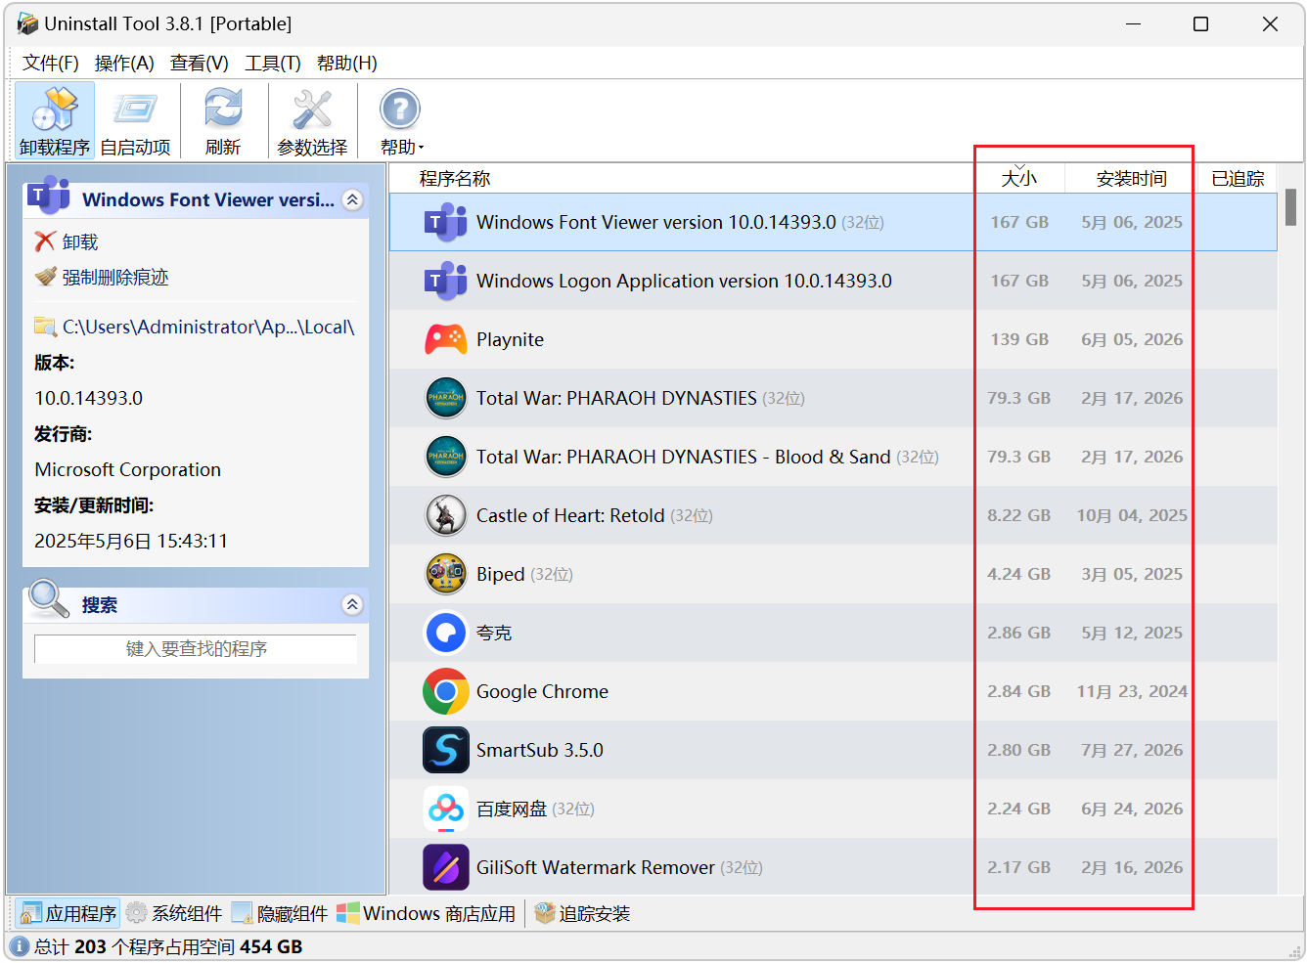Click the magnifier icon in 搜索 panel
The image size is (1307, 963).
(x=49, y=598)
